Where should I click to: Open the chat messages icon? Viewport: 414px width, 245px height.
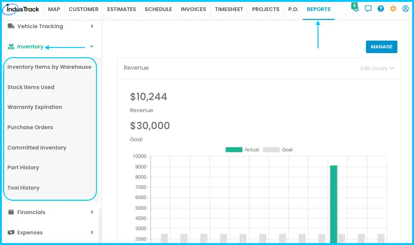[368, 9]
